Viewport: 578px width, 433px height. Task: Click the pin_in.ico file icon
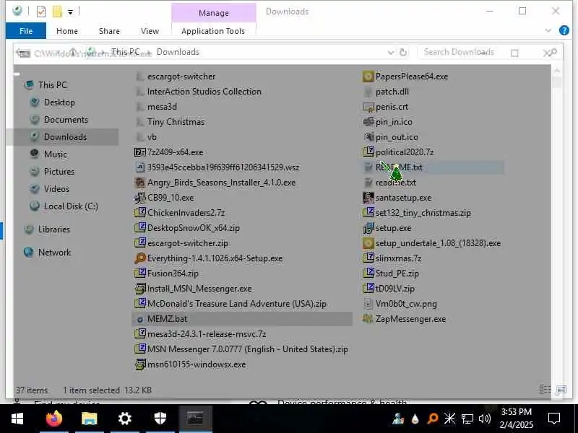pos(368,122)
